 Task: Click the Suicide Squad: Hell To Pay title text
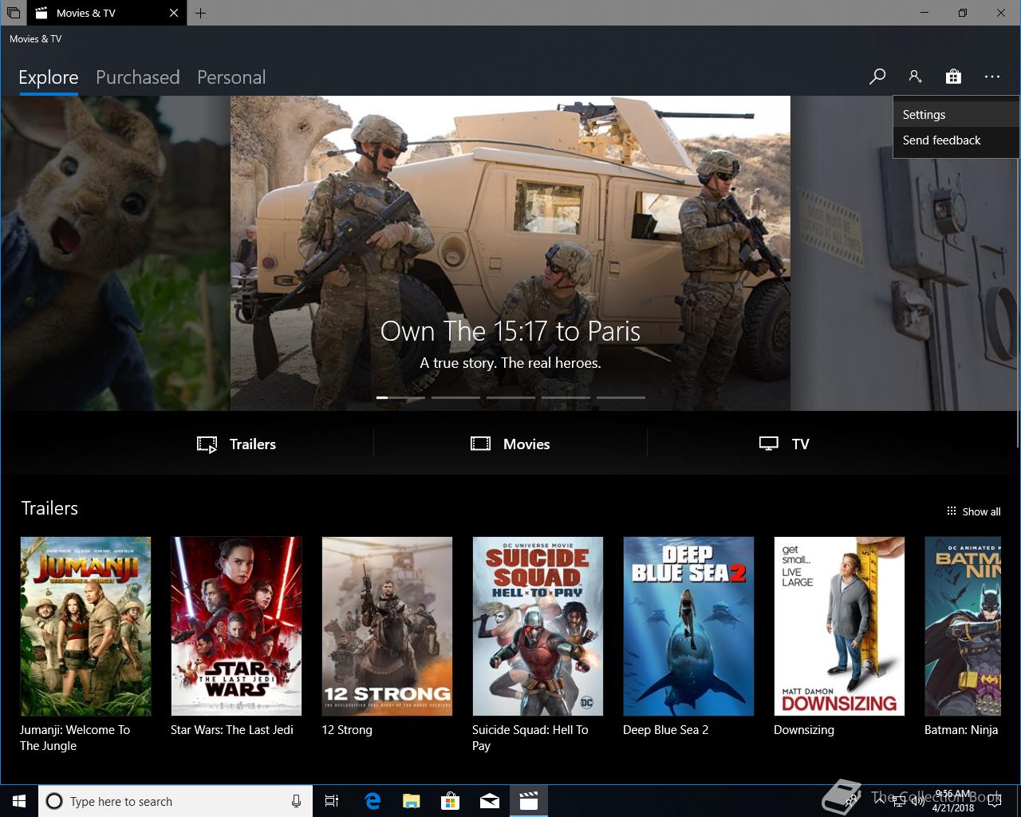530,738
